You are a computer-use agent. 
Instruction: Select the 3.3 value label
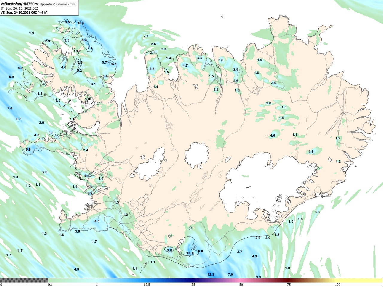coord(199,58)
